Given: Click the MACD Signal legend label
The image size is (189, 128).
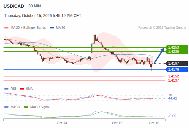Looking at the screenshot, I should click(x=40, y=107).
